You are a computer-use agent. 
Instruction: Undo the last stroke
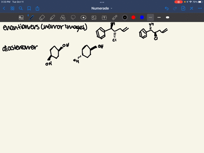(167, 8)
